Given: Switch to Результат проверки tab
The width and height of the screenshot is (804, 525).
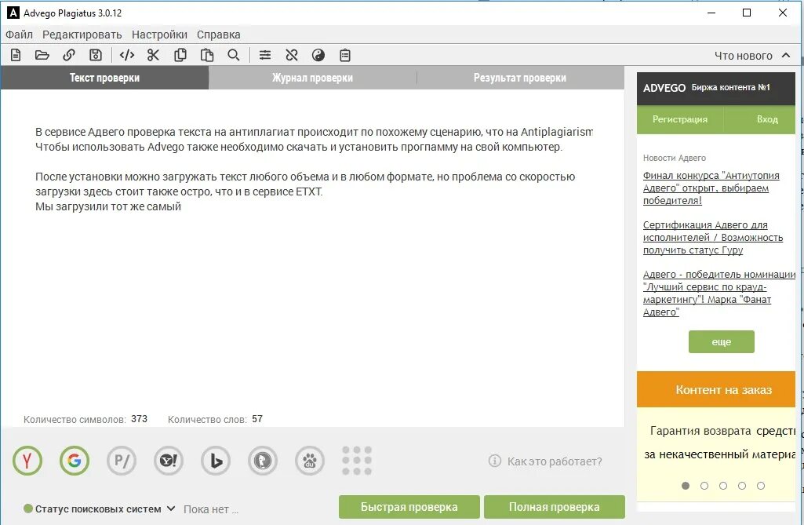Looking at the screenshot, I should tap(521, 78).
